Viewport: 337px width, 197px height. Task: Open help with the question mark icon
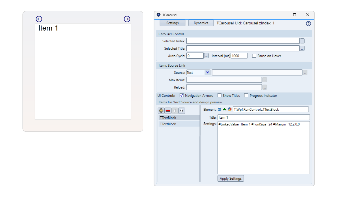point(308,24)
